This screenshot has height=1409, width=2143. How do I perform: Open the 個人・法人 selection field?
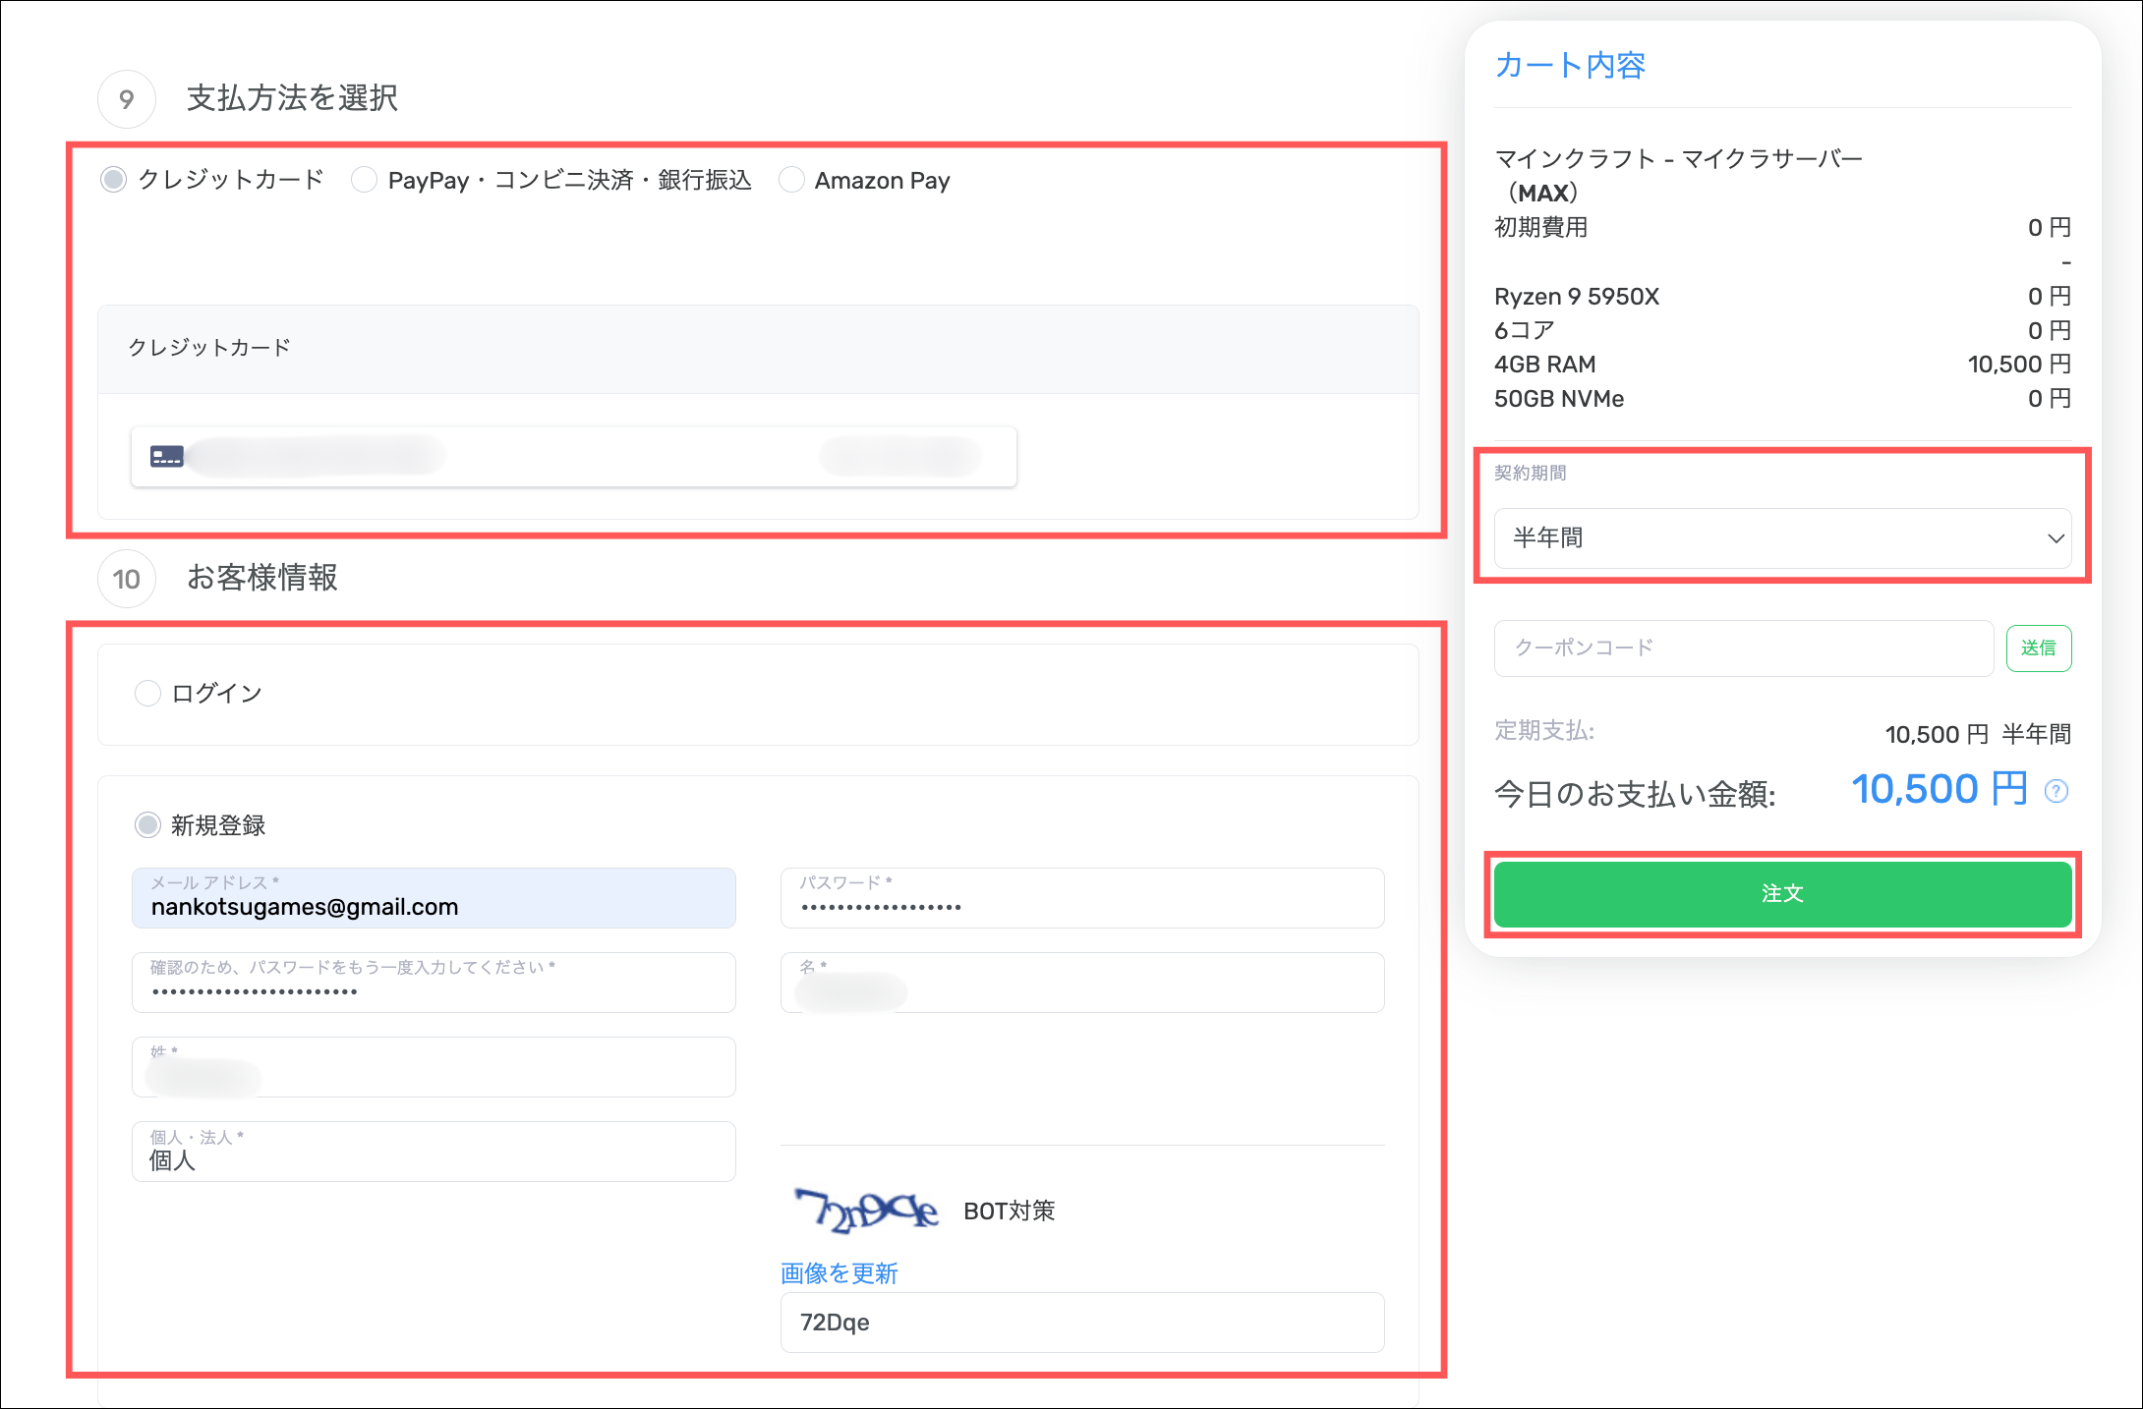pos(434,1152)
